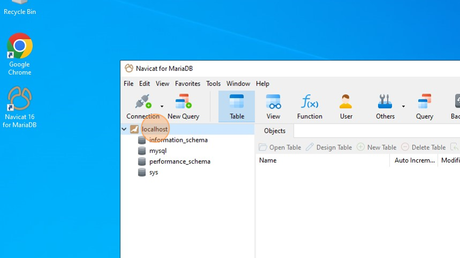460x258 pixels.
Task: Collapse the localhost connection tree node
Action: point(124,129)
